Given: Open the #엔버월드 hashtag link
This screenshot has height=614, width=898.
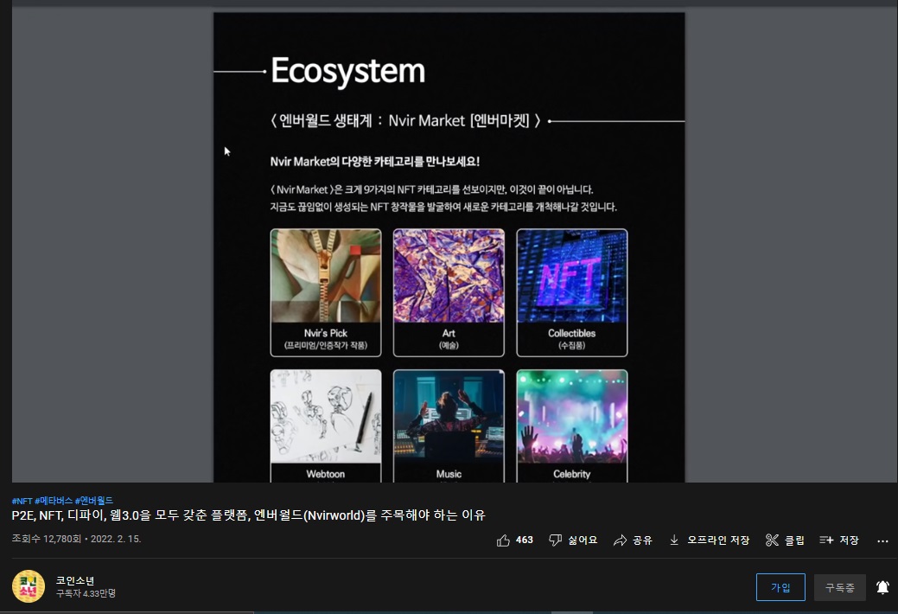Looking at the screenshot, I should click(94, 501).
